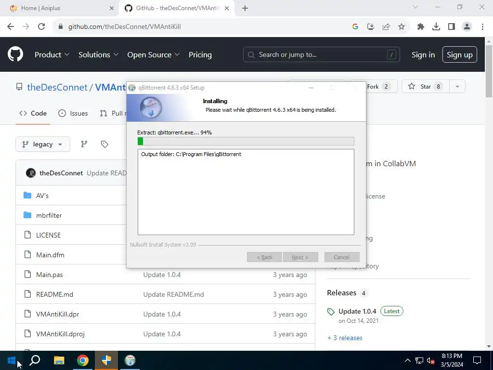Viewport: 493px width, 370px height.
Task: Click the installer progress bar
Action: [x=246, y=141]
